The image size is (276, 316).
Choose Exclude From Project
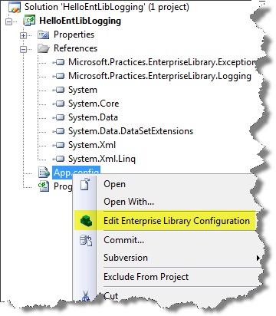tap(146, 277)
